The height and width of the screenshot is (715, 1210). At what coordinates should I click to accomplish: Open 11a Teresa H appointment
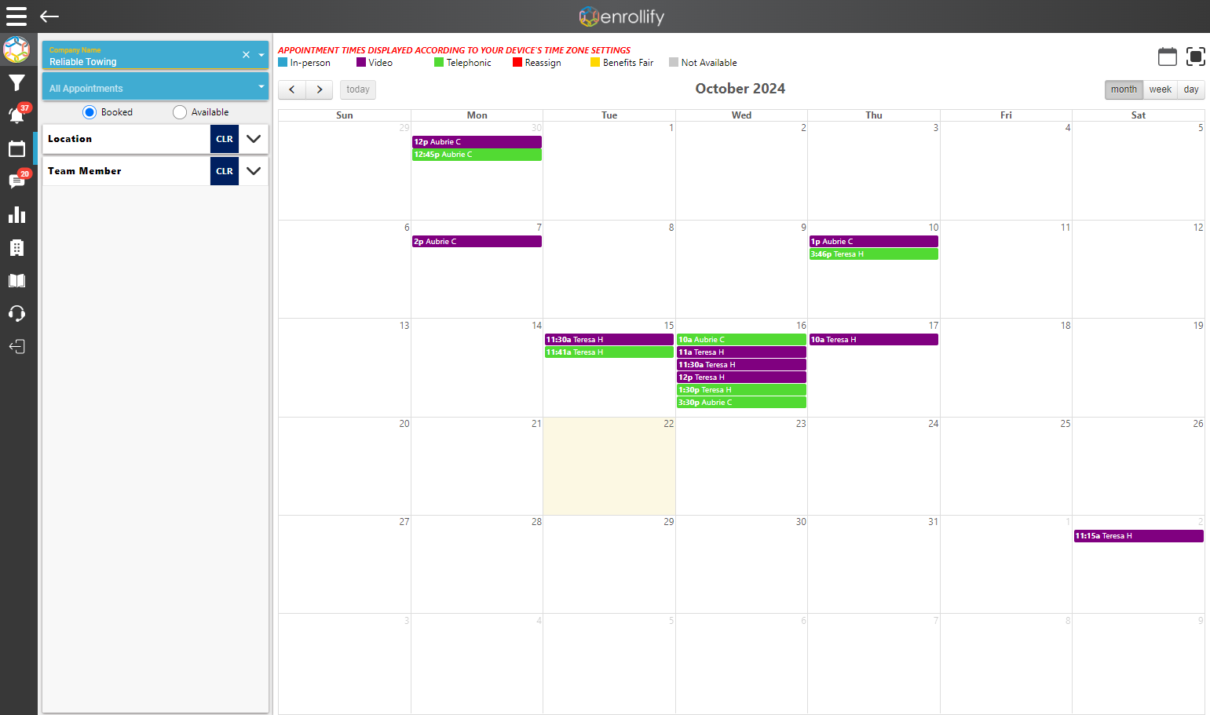point(741,352)
